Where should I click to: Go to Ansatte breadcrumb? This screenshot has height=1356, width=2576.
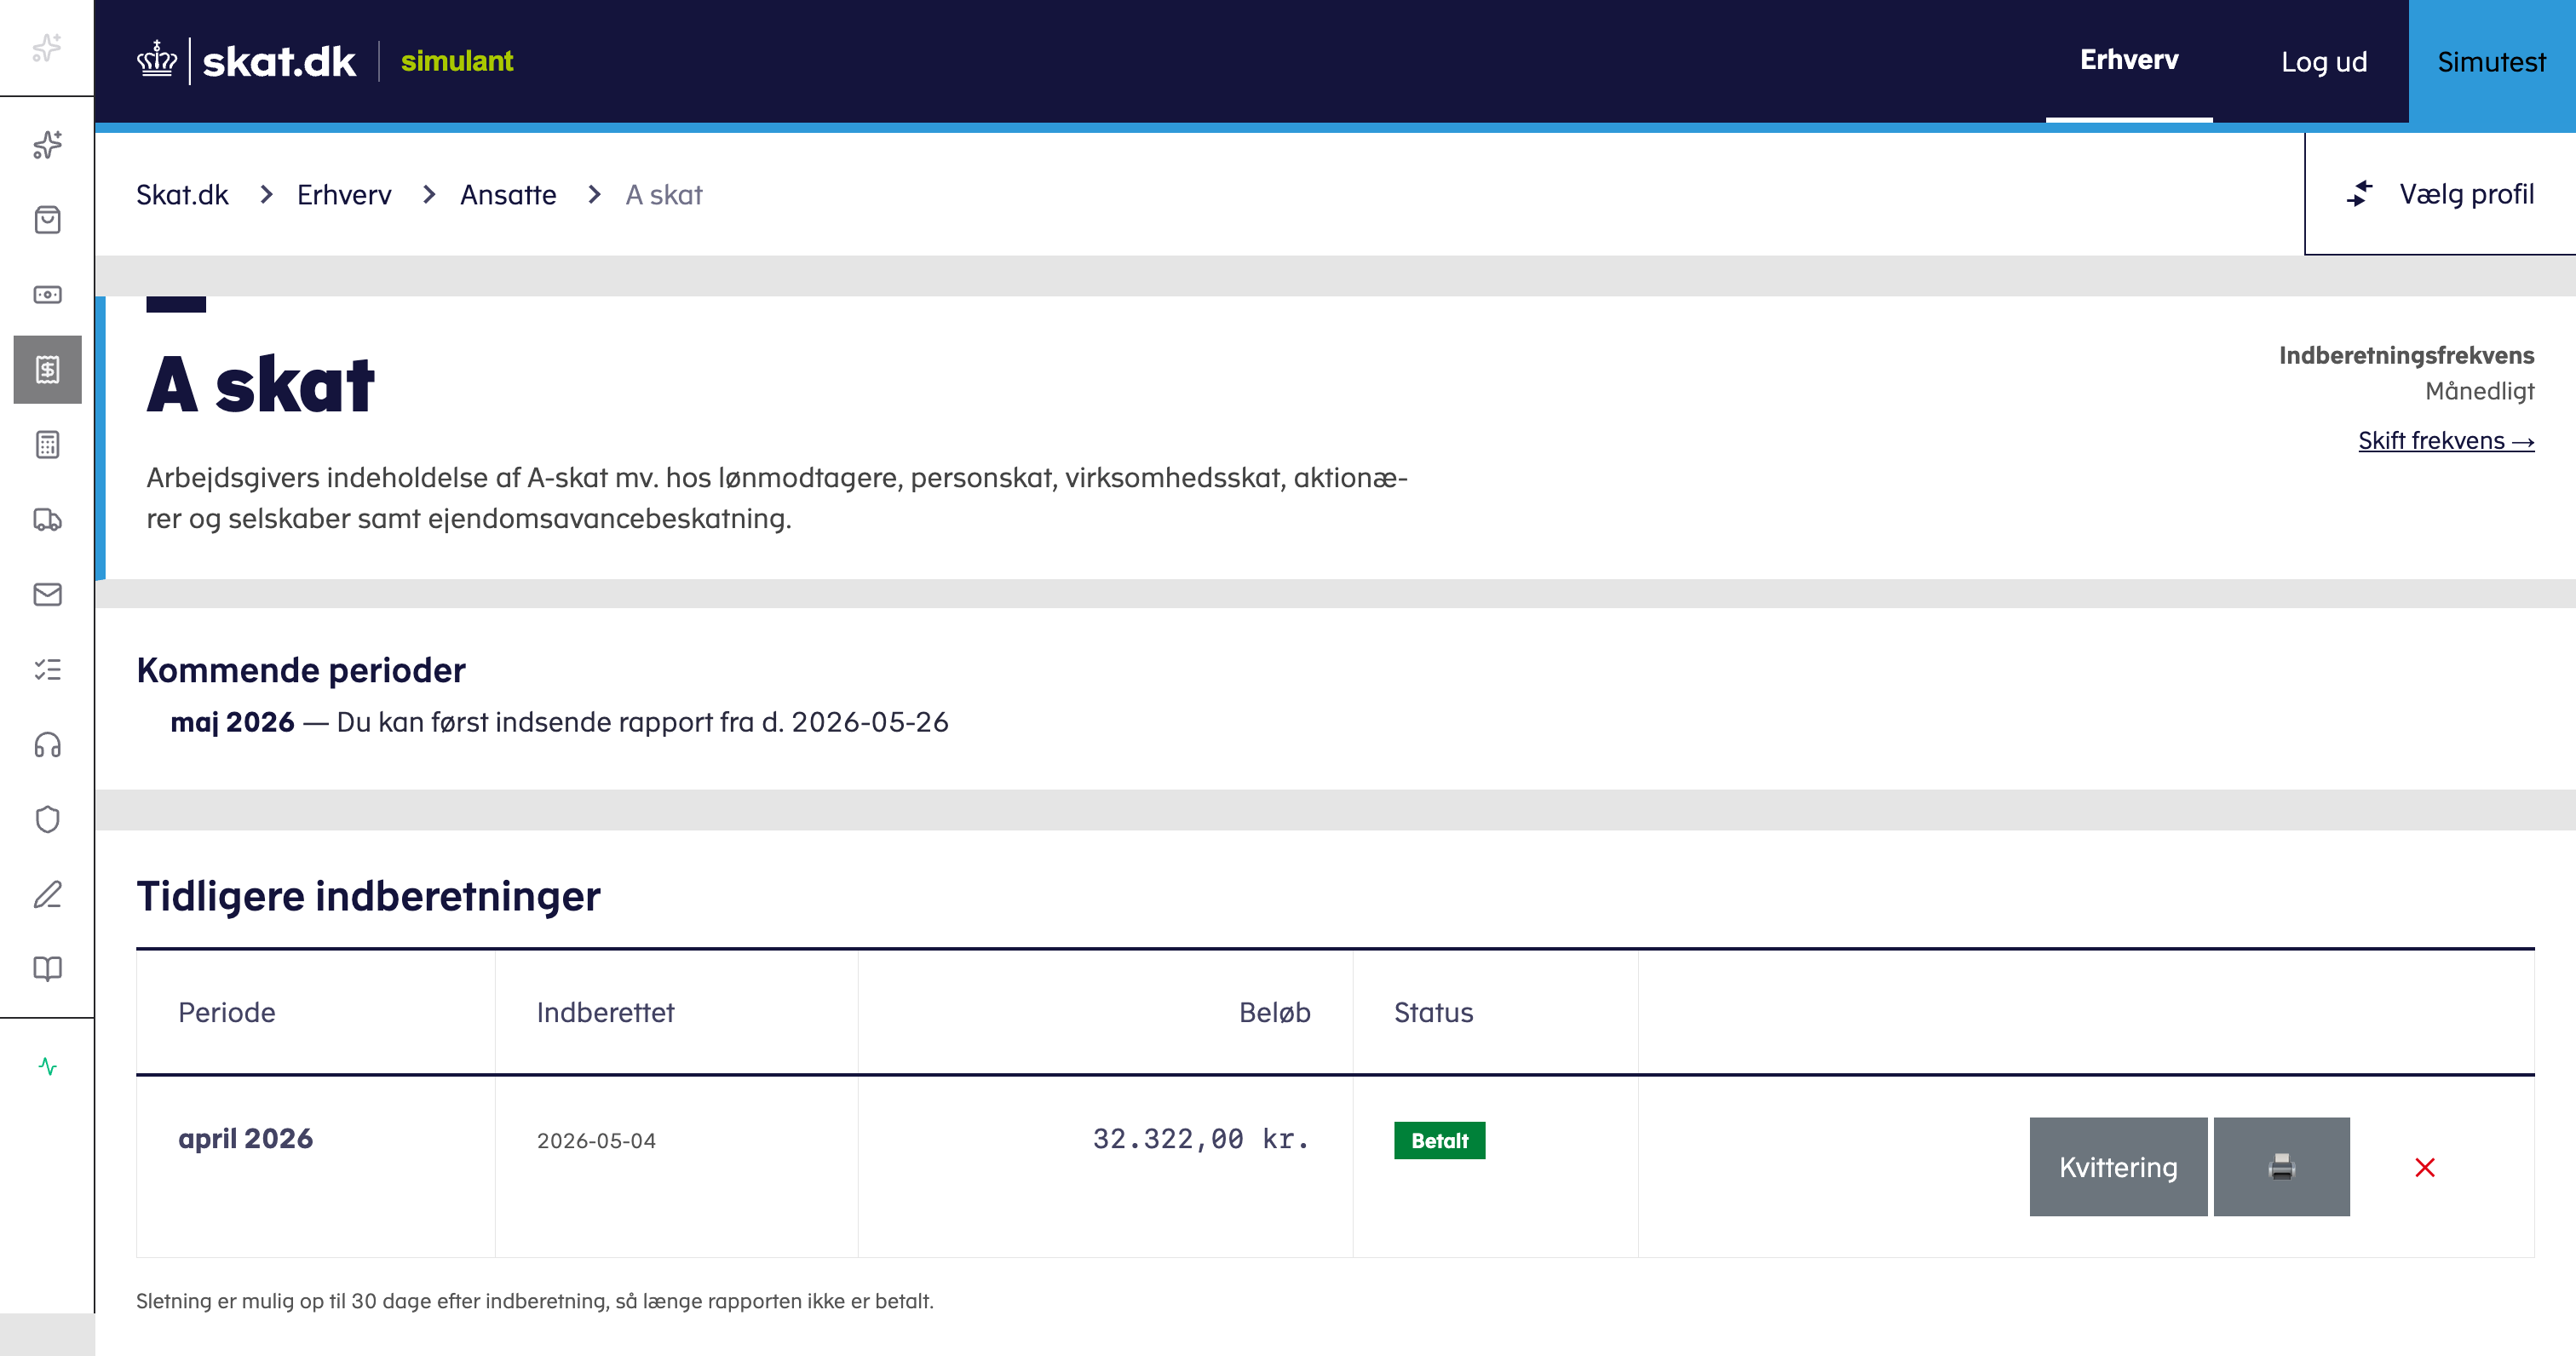point(508,194)
